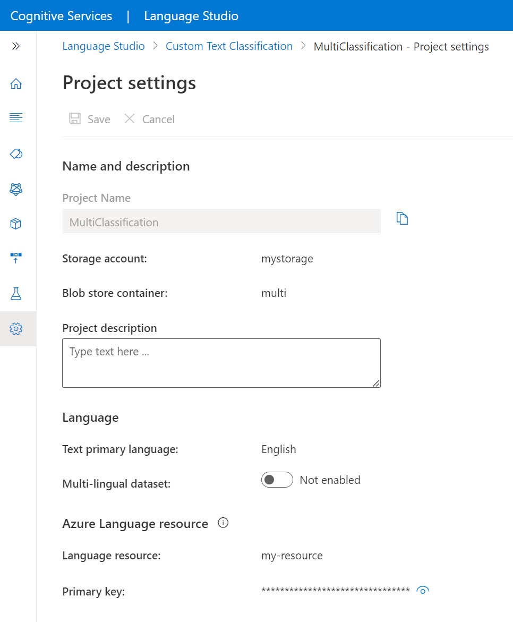Click the Azure Language resource info icon

coord(224,523)
